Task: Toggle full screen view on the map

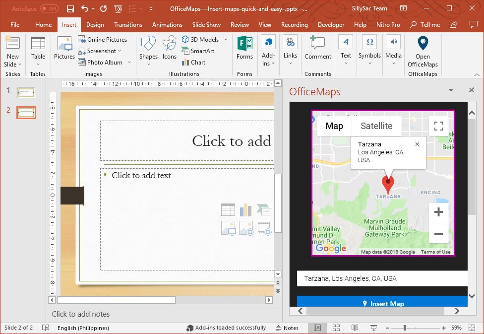Action: [438, 126]
